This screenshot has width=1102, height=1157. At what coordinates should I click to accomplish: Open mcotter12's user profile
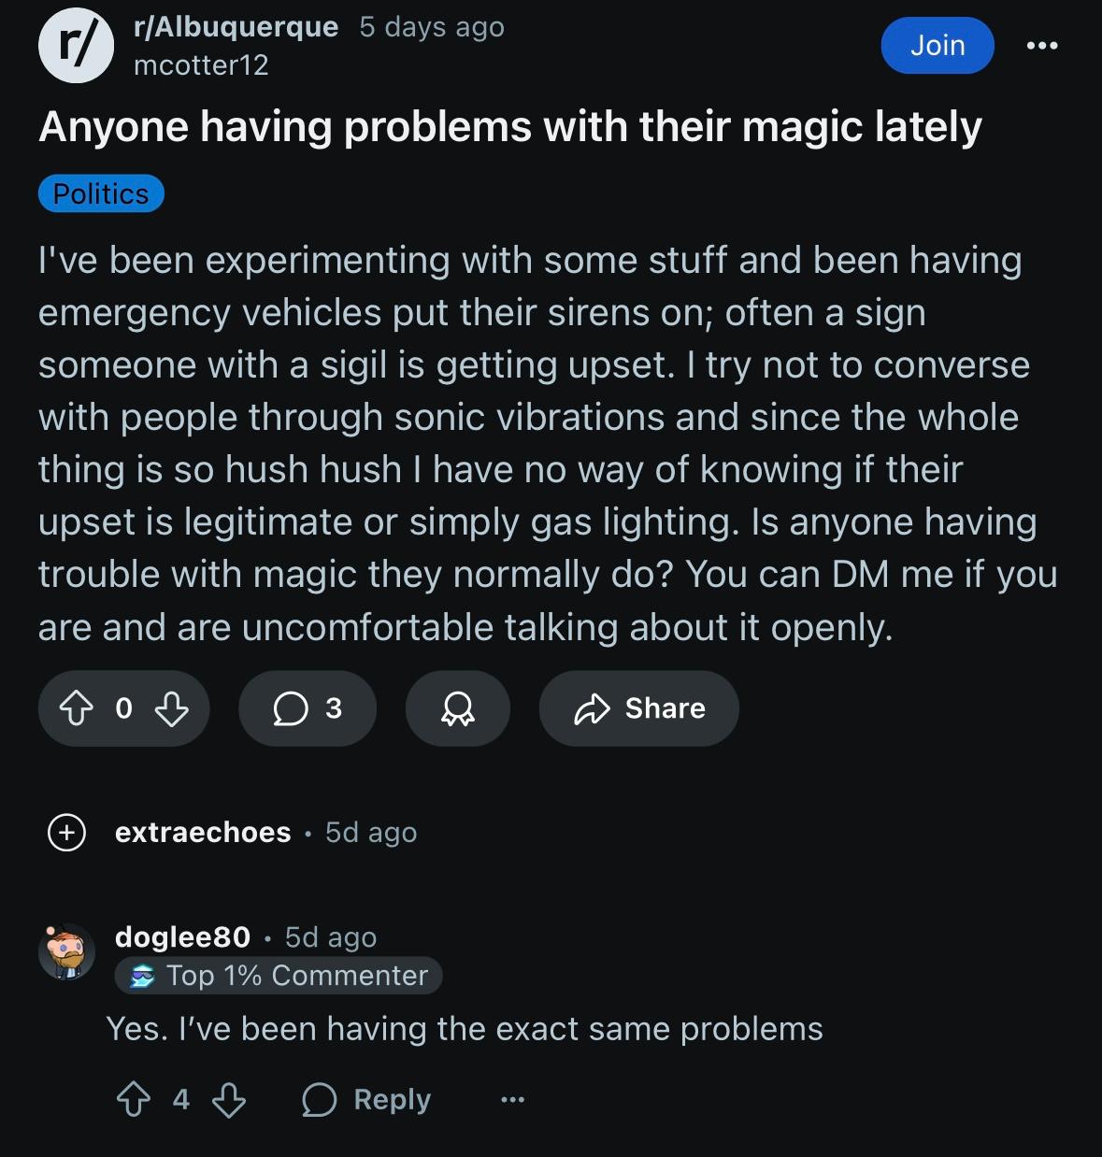point(201,64)
